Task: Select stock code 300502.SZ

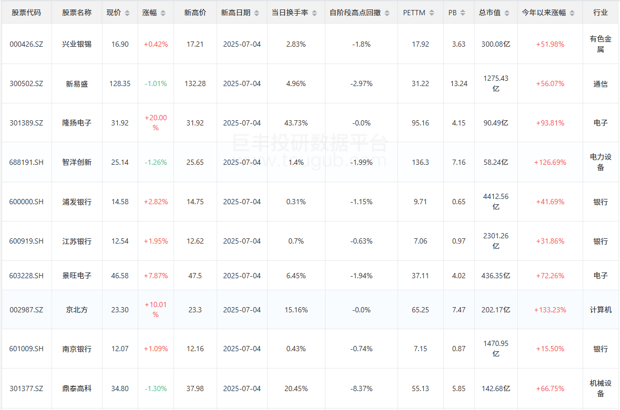Action: coord(26,83)
